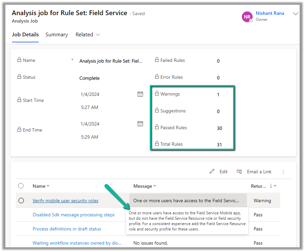Switch to the Summary tab
Viewport: 305px width, 252px height.
point(56,35)
